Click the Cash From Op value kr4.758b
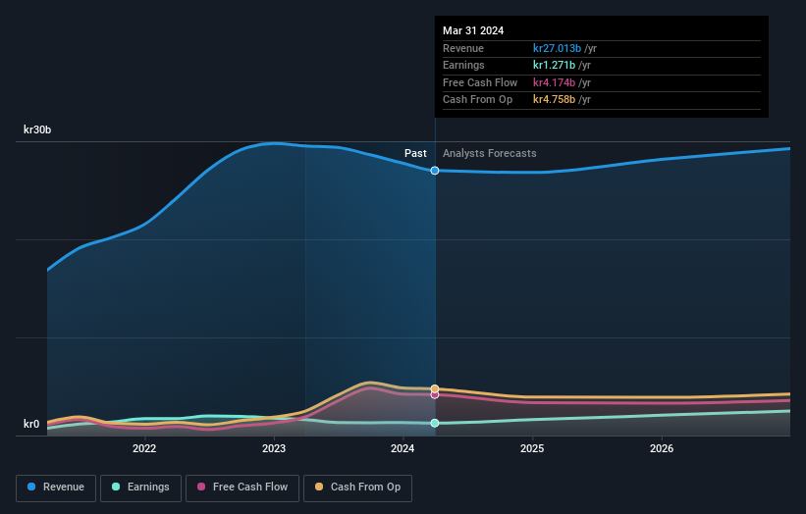 tap(554, 100)
